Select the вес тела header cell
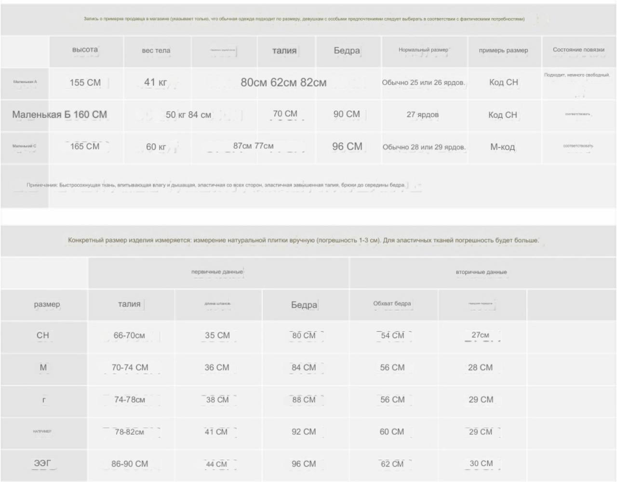617x482 pixels. pos(156,50)
